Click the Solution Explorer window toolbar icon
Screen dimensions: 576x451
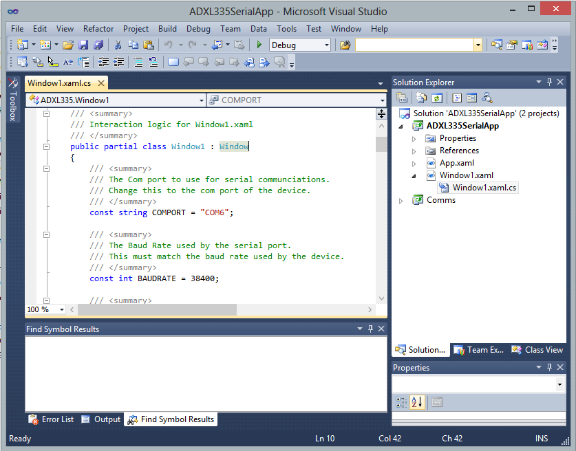coord(497,45)
